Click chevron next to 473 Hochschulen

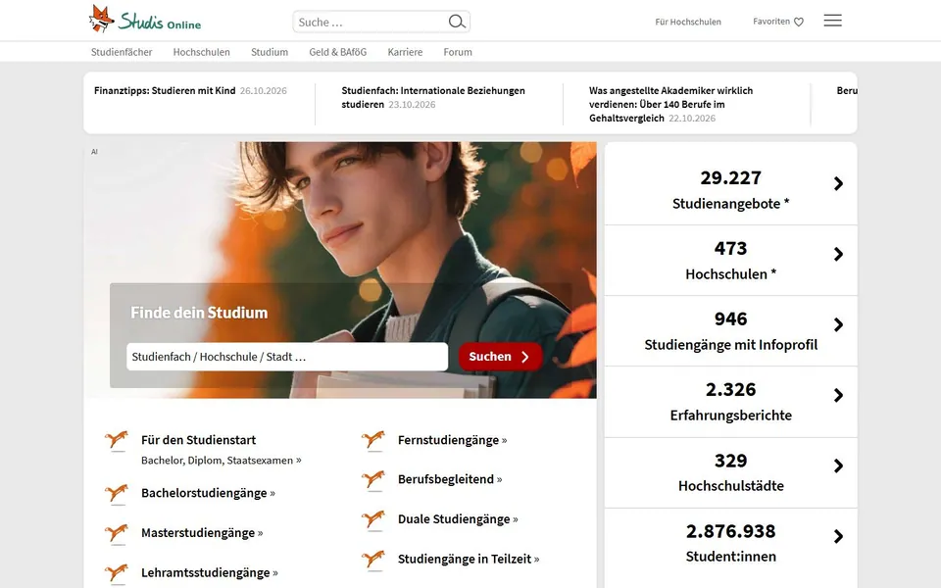pyautogui.click(x=838, y=255)
